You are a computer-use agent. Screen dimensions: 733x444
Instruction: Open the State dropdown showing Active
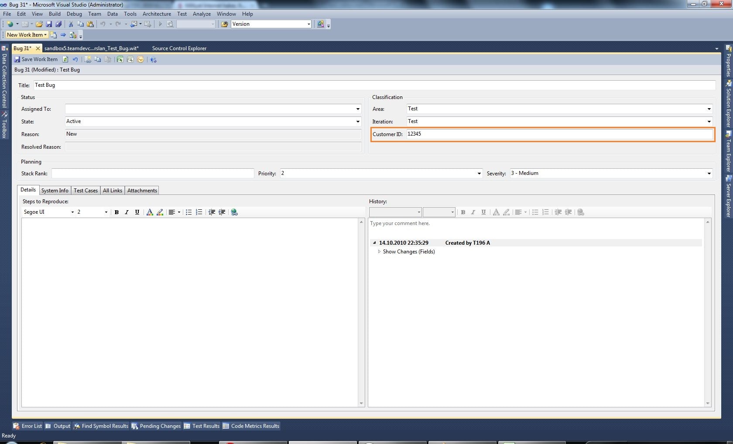point(357,122)
